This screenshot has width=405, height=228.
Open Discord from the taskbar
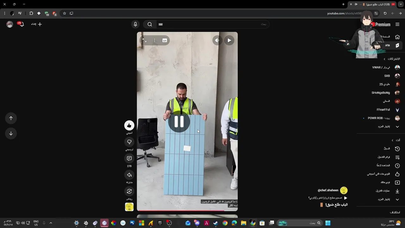pyautogui.click(x=197, y=223)
